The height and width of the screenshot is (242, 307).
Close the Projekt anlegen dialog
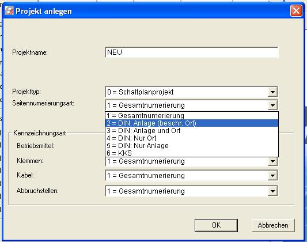click(x=296, y=11)
